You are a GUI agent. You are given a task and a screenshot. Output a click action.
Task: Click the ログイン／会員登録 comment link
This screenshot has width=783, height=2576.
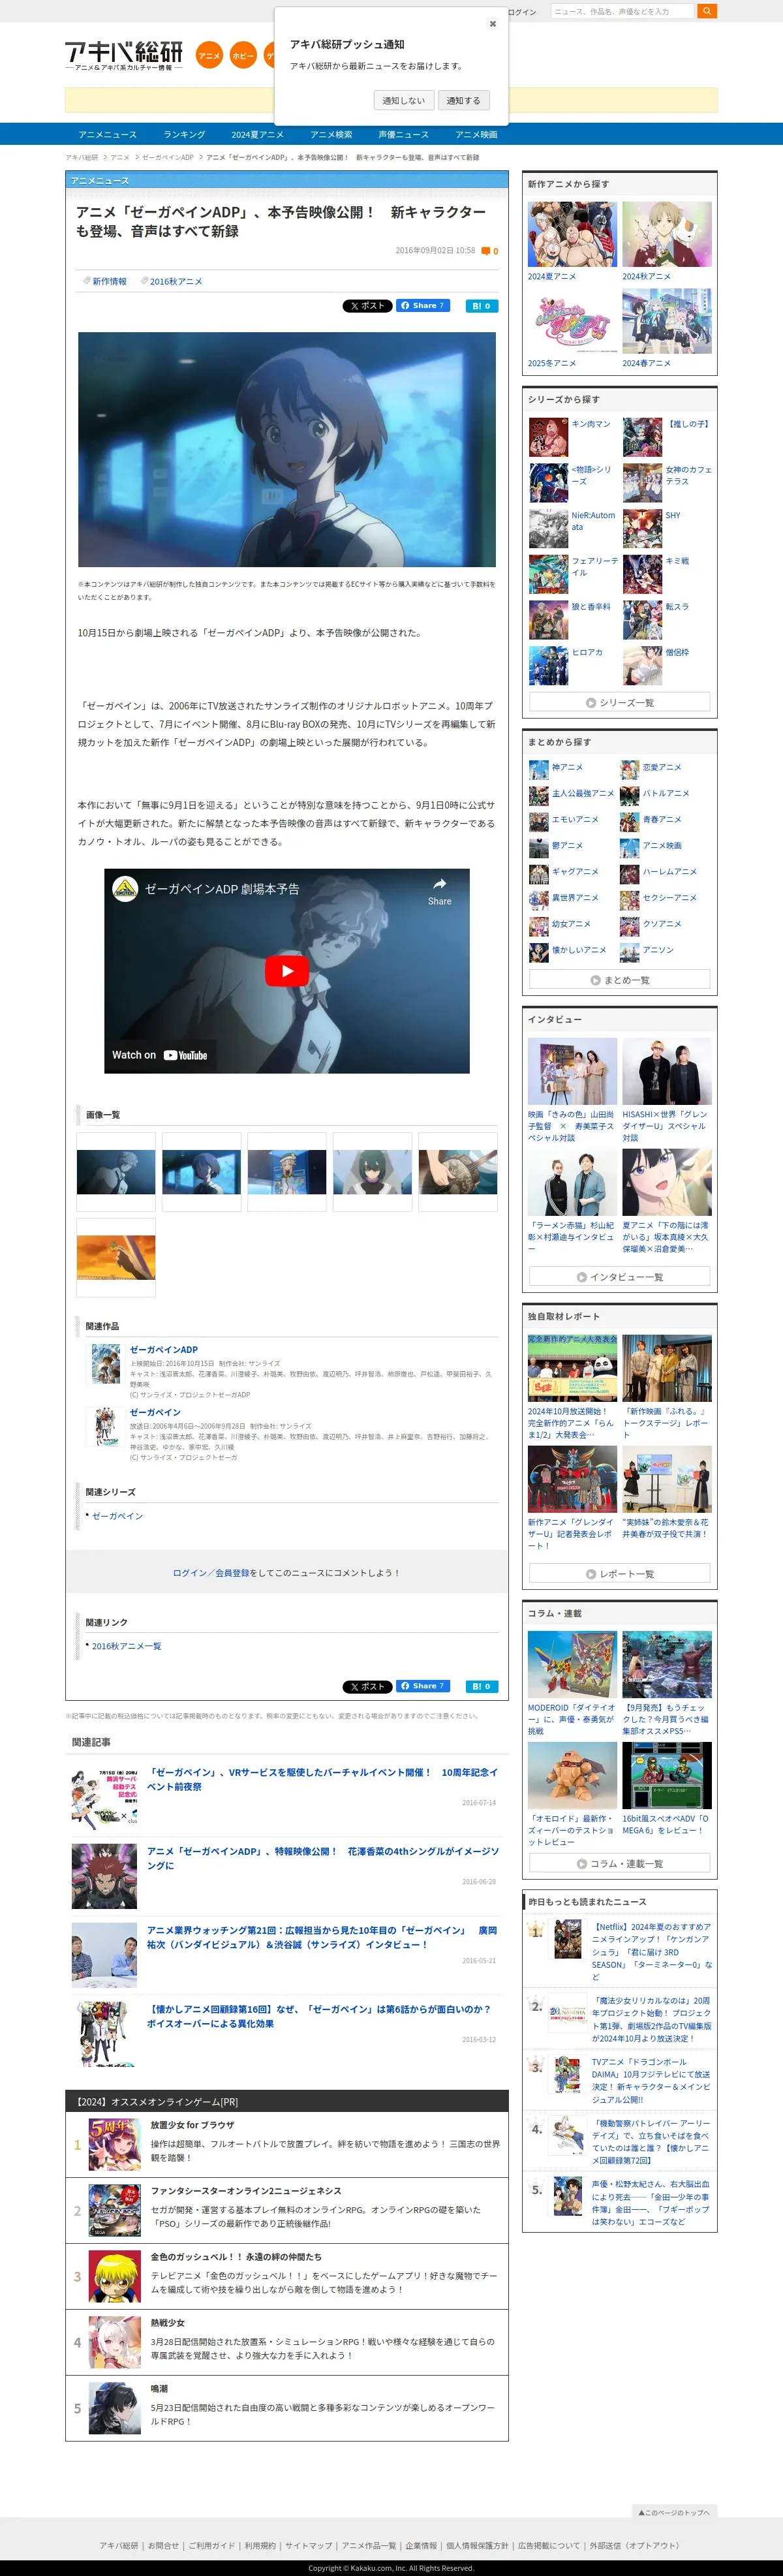click(211, 1573)
